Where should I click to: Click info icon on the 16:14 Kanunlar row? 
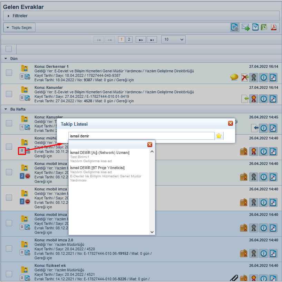pyautogui.click(x=264, y=99)
